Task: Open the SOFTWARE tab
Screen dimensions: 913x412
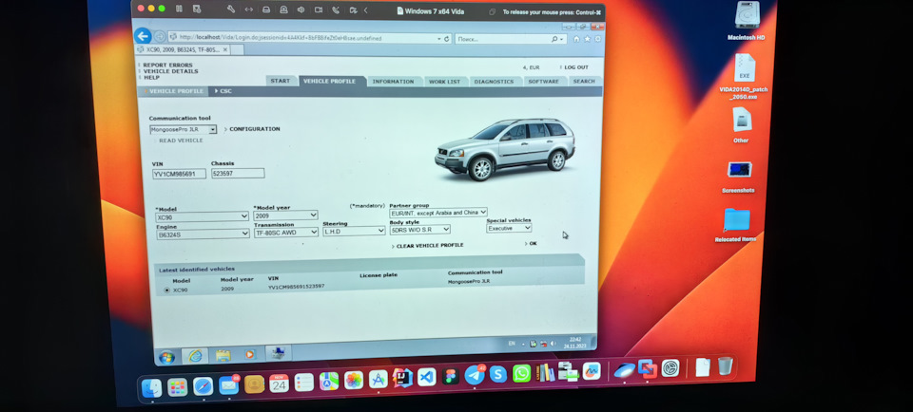Action: 544,82
